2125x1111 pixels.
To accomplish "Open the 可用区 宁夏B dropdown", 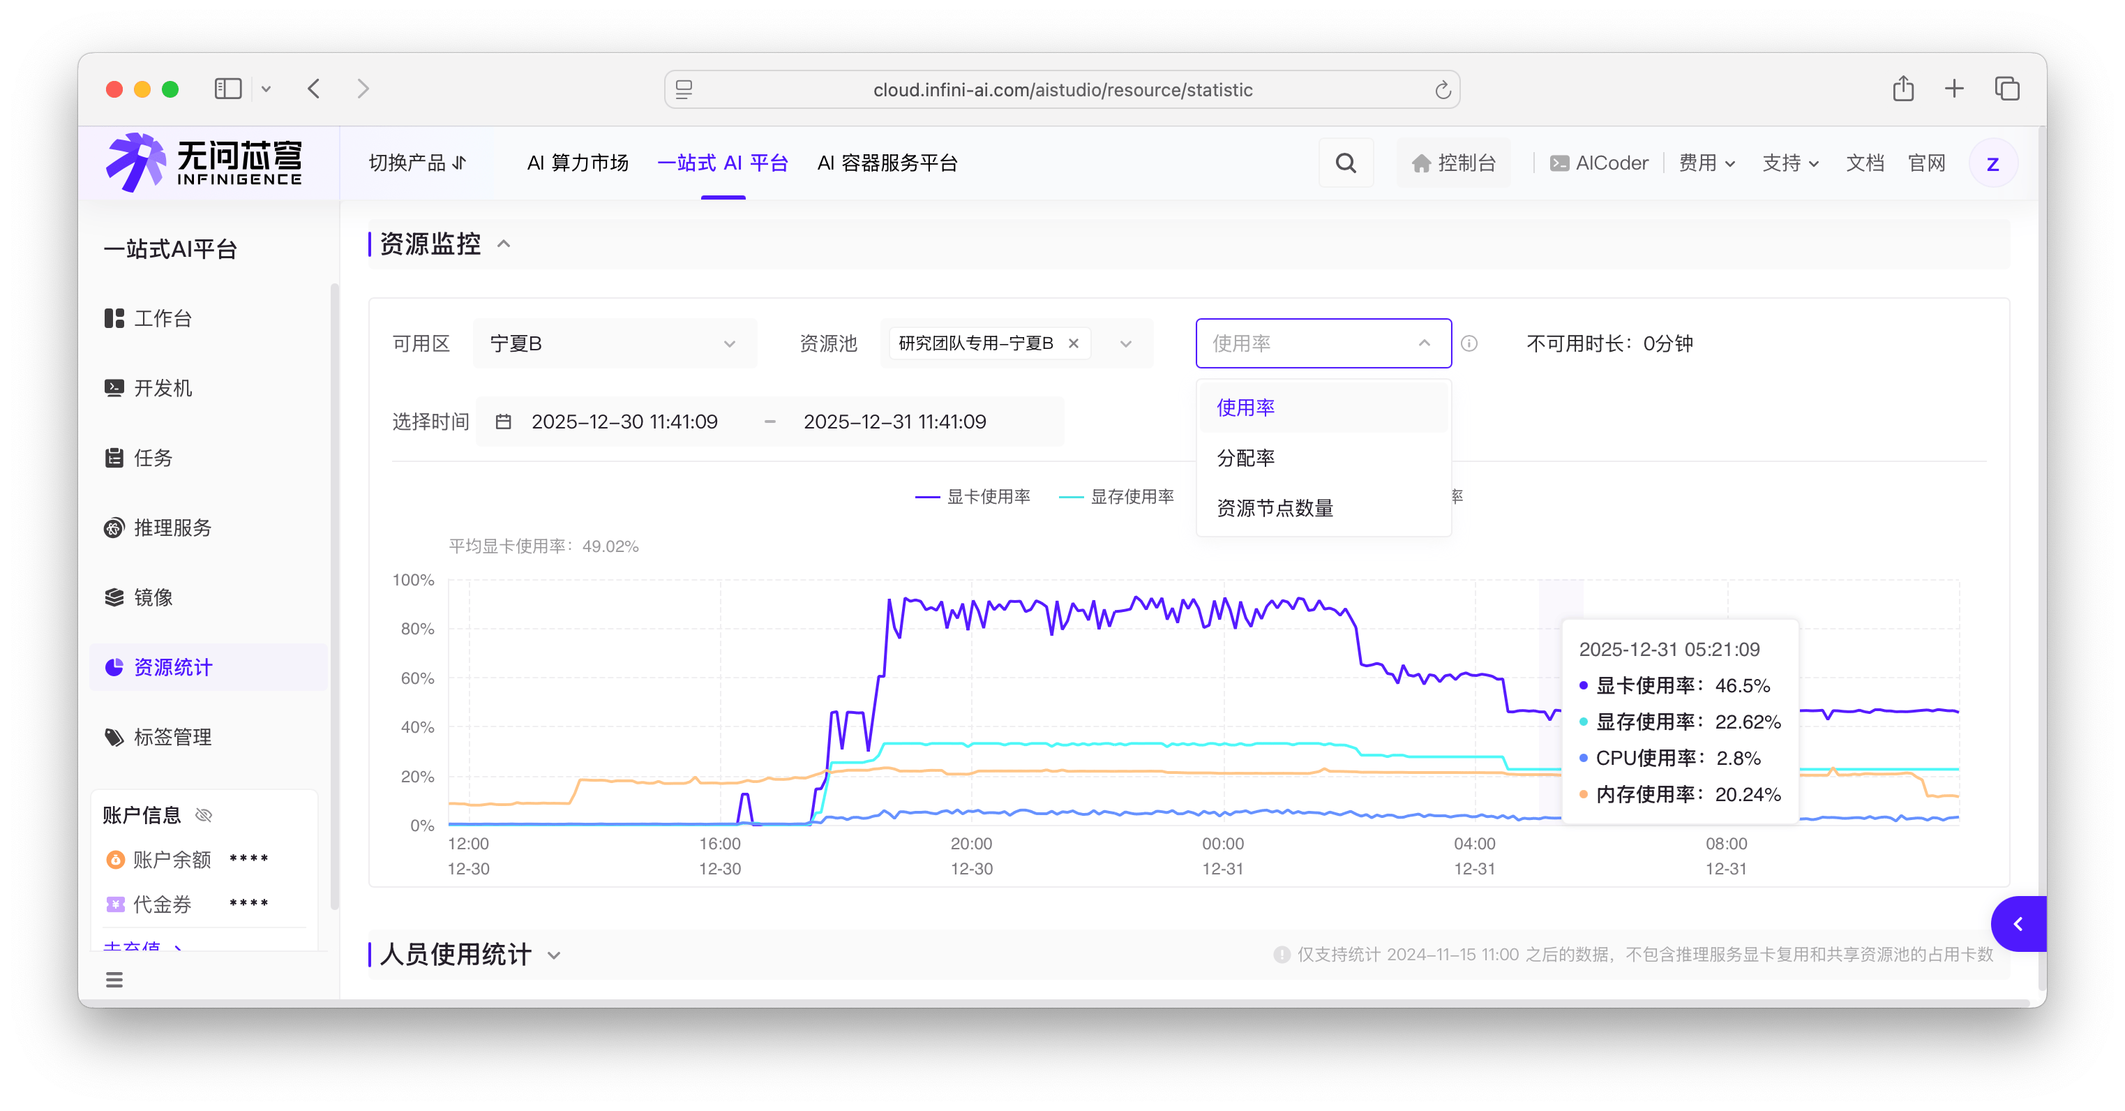I will pyautogui.click(x=614, y=343).
